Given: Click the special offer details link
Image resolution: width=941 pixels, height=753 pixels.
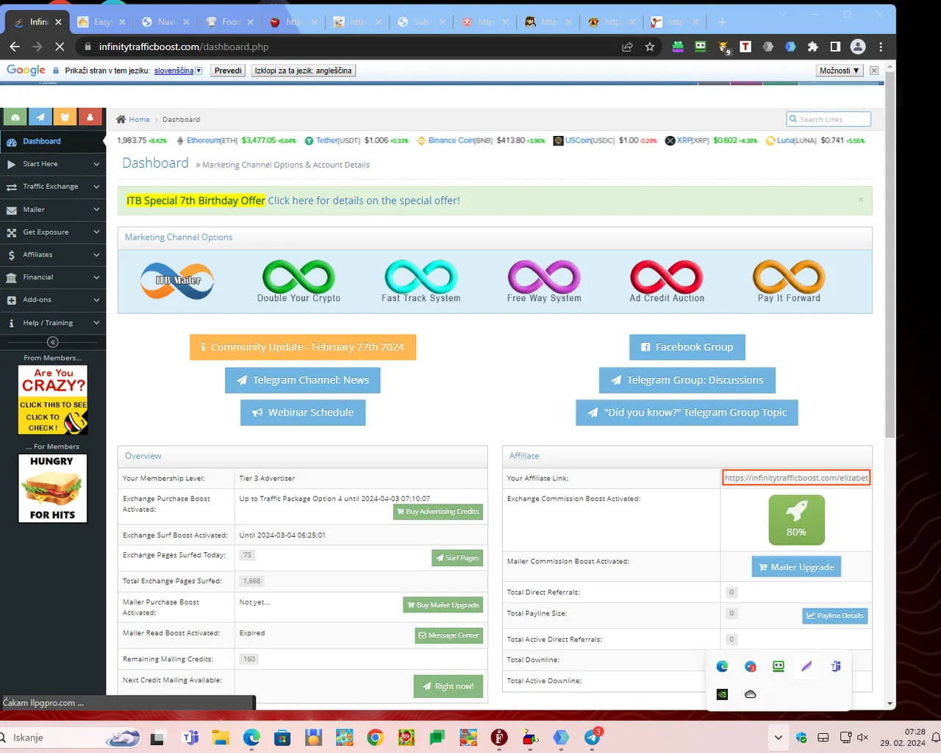Looking at the screenshot, I should [364, 201].
